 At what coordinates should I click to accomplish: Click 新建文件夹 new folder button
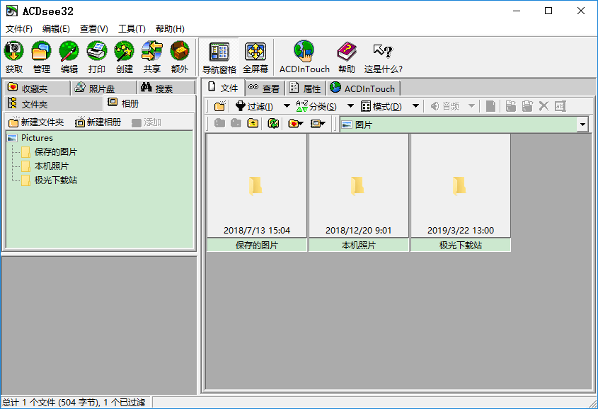37,122
